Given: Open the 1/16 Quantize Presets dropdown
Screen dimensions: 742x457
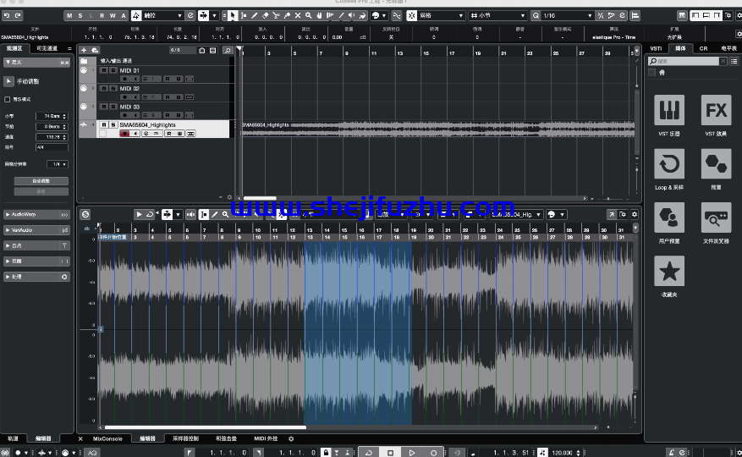Looking at the screenshot, I should coord(567,15).
